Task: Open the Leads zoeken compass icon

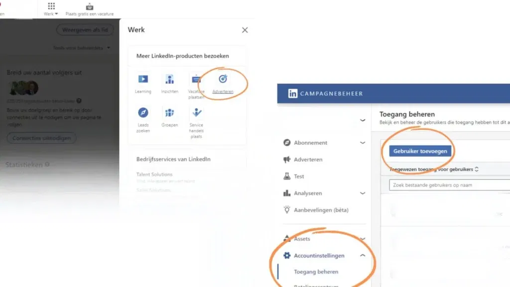Action: [x=143, y=113]
